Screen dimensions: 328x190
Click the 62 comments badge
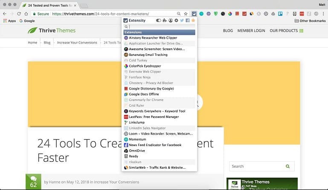point(33,182)
